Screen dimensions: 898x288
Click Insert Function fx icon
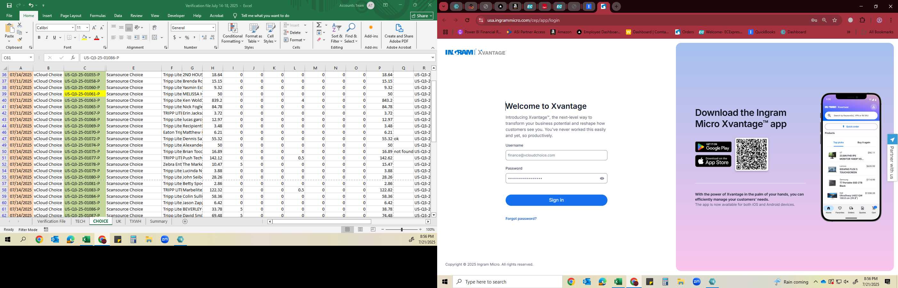coord(73,58)
